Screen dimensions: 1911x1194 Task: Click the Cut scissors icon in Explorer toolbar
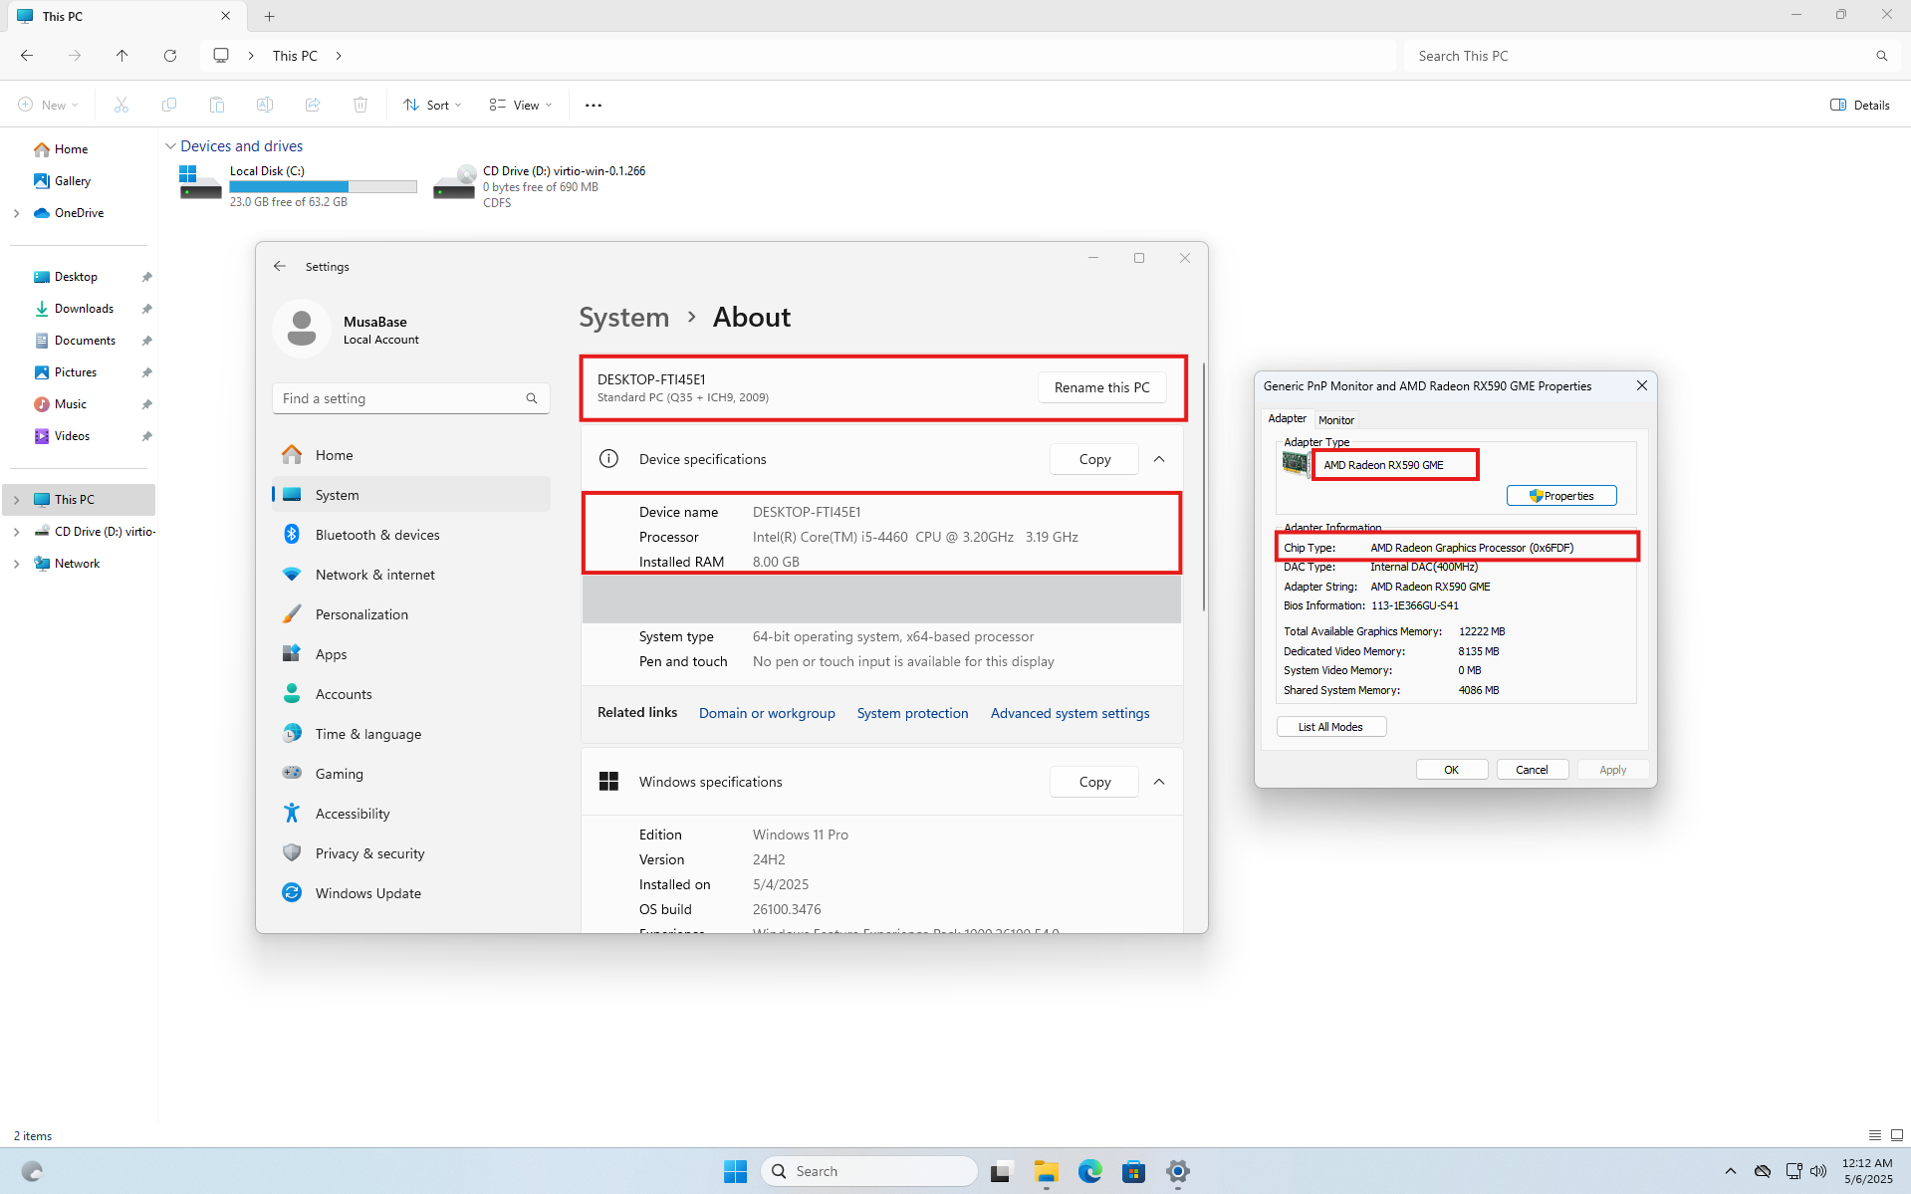pyautogui.click(x=121, y=105)
